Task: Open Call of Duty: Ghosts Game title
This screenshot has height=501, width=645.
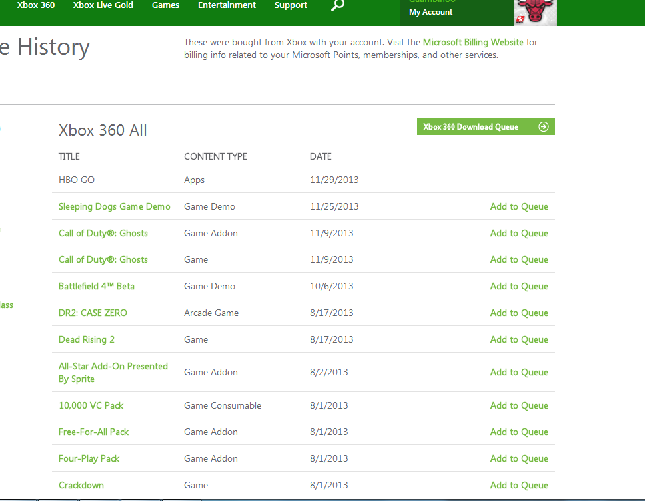Action: [x=103, y=260]
